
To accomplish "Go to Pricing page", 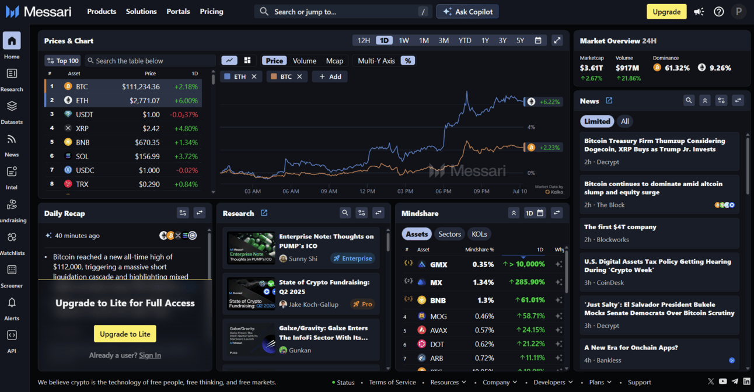I will 211,12.
